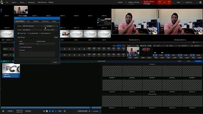Switch to Tracker tab
The height and width of the screenshot is (114, 203).
[x=54, y=21]
